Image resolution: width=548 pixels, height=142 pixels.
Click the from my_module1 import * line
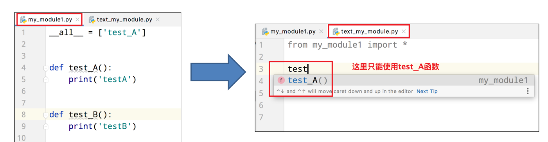(347, 45)
